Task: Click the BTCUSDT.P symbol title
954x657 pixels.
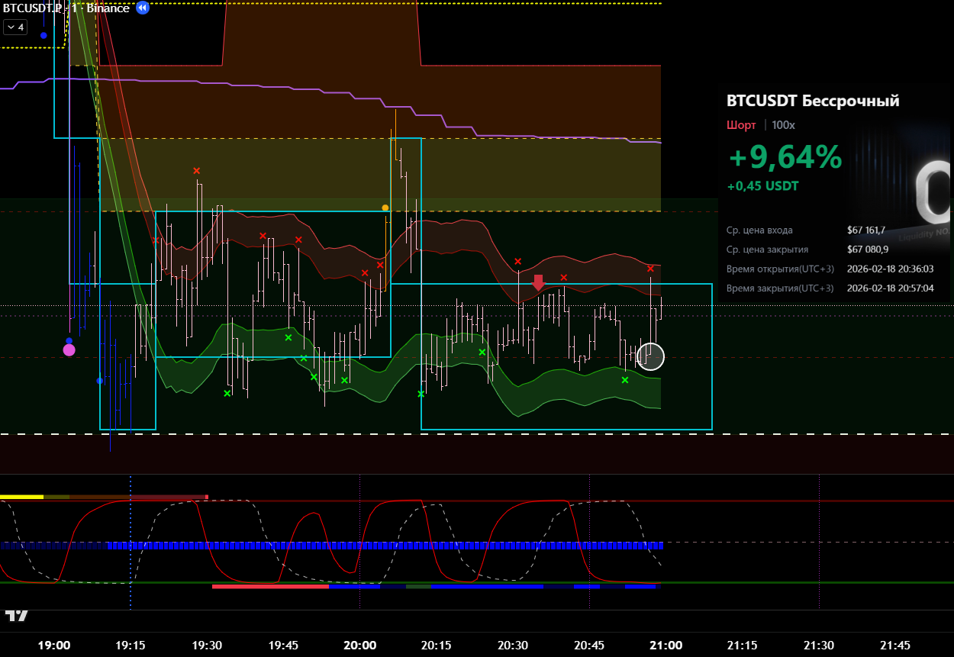Action: (32, 8)
